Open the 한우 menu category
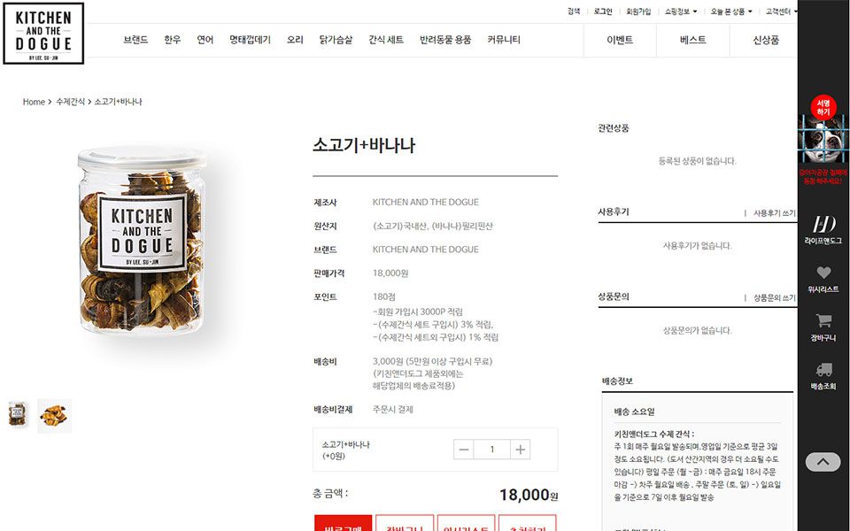Image resolution: width=850 pixels, height=531 pixels. (x=173, y=40)
